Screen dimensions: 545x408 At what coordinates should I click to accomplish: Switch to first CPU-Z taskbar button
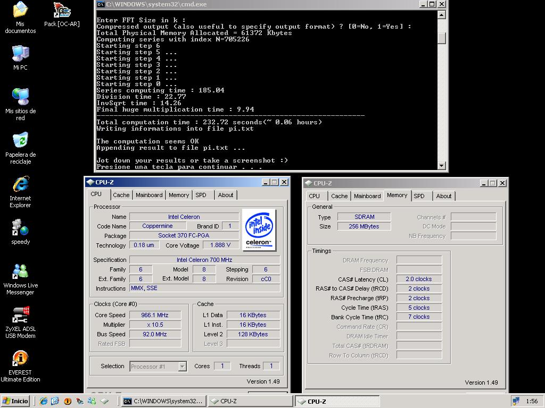[250, 401]
